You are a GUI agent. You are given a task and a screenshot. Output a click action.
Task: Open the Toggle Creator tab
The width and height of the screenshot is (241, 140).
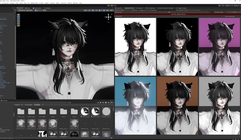coord(181,8)
